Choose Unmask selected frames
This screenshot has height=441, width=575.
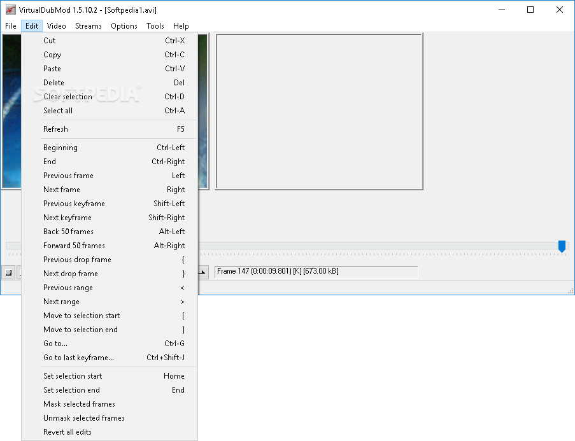[110, 418]
